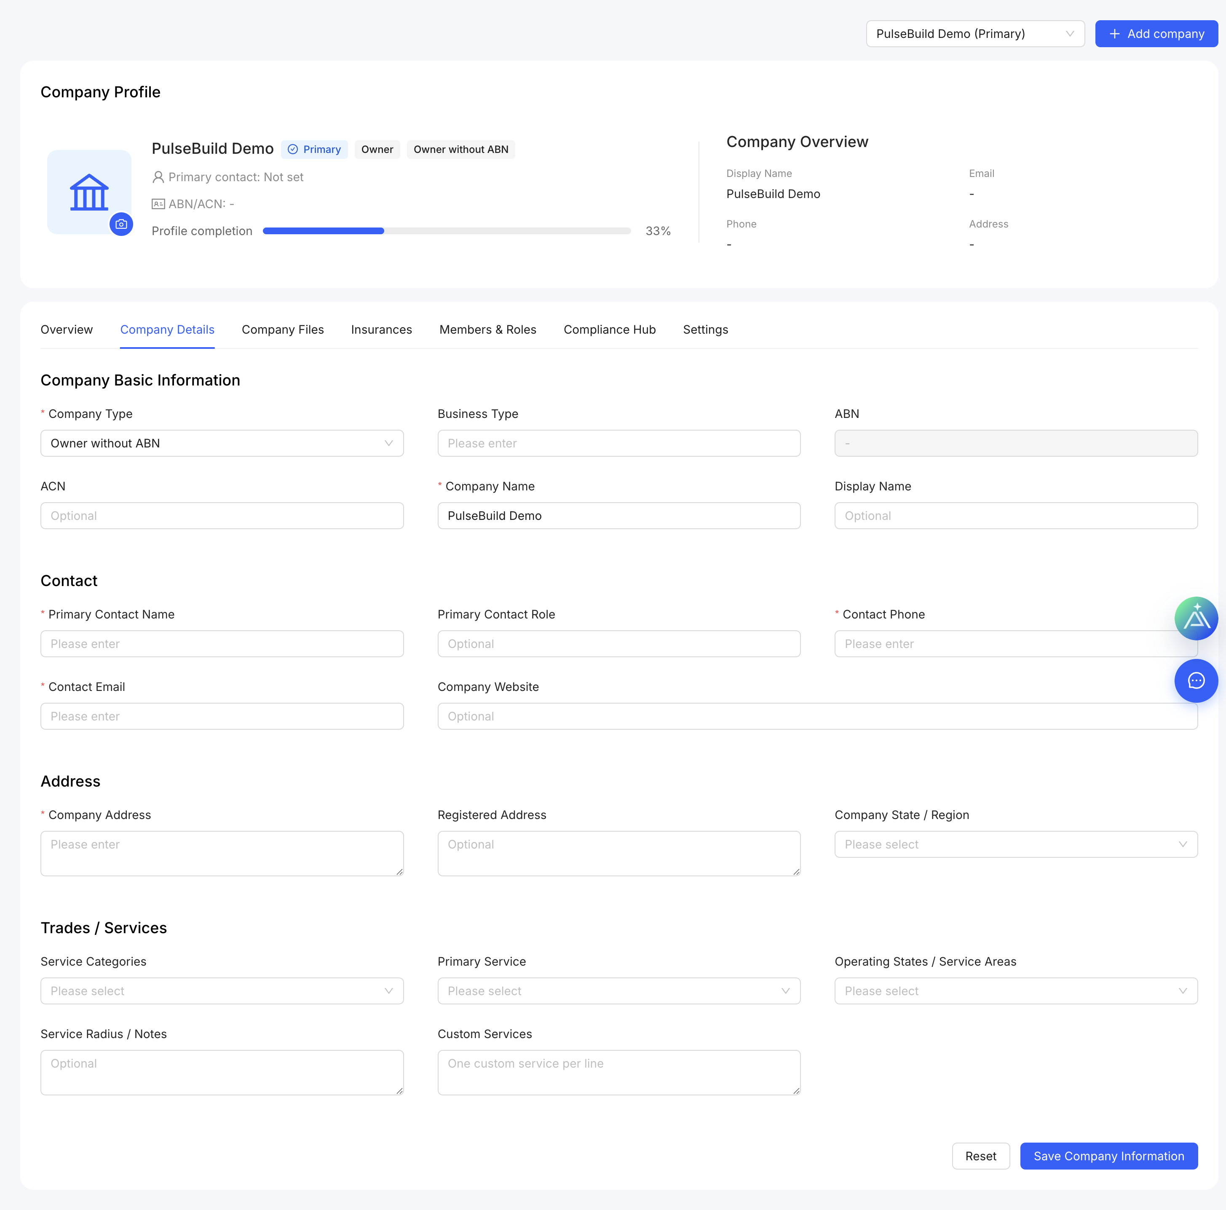Click the ACN optional input field
The image size is (1226, 1210).
coord(222,516)
